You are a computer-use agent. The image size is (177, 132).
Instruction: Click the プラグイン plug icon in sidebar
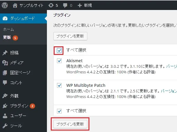tap(5, 106)
